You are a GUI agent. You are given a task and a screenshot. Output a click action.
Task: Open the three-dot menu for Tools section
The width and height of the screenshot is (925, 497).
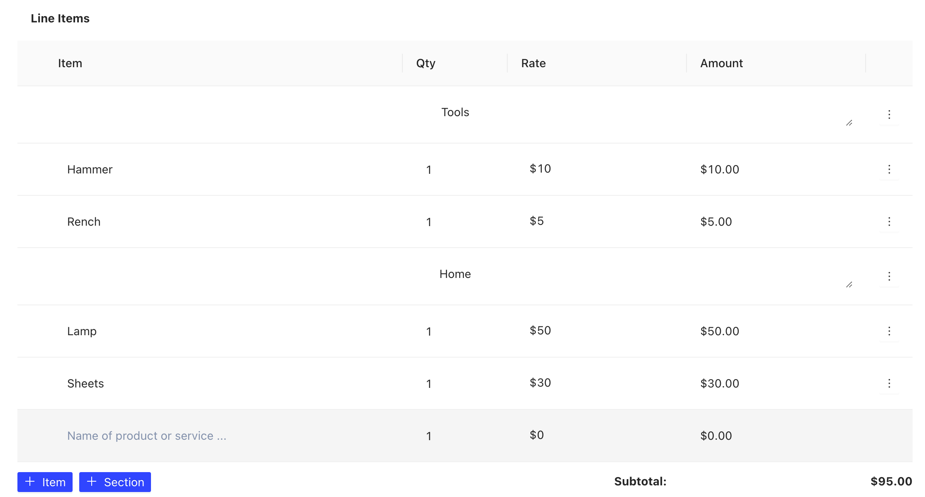tap(889, 115)
